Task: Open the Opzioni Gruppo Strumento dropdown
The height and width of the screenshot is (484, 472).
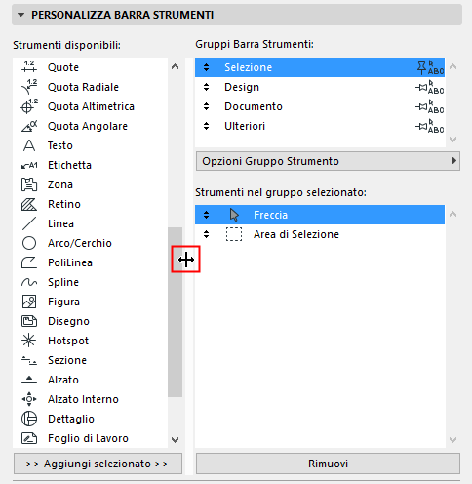Action: 328,161
